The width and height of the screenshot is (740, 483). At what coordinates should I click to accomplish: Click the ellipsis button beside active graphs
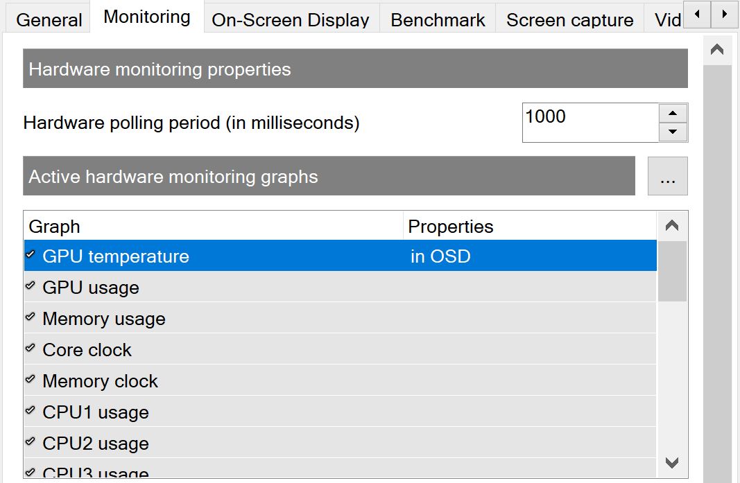click(x=667, y=177)
